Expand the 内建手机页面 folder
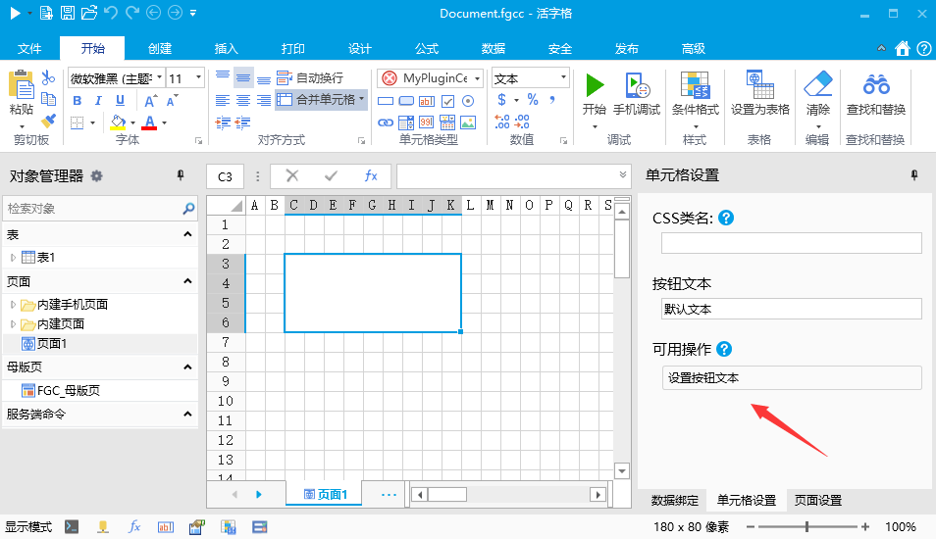936x539 pixels. pyautogui.click(x=13, y=305)
